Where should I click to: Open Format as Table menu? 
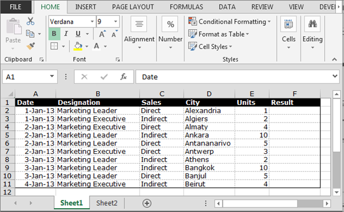coord(219,34)
